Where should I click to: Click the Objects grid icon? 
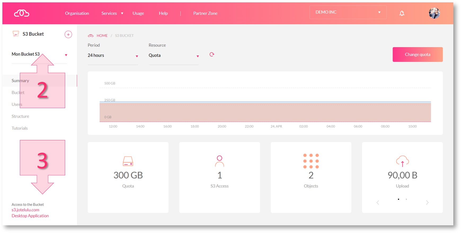[x=311, y=161]
